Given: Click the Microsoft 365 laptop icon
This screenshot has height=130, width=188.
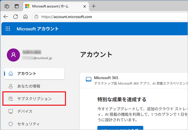Looking at the screenshot, I should 89,79.
